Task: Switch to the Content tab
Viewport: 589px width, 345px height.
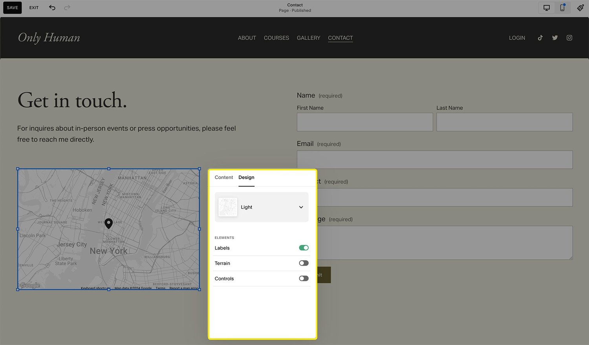Action: 223,177
